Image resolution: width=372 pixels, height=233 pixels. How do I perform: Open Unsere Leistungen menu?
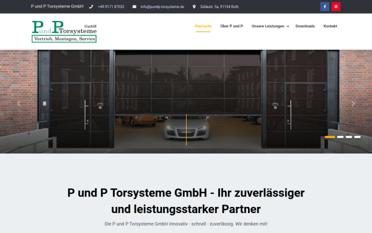click(268, 26)
